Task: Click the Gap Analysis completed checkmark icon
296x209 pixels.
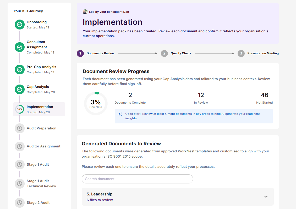Action: click(20, 89)
